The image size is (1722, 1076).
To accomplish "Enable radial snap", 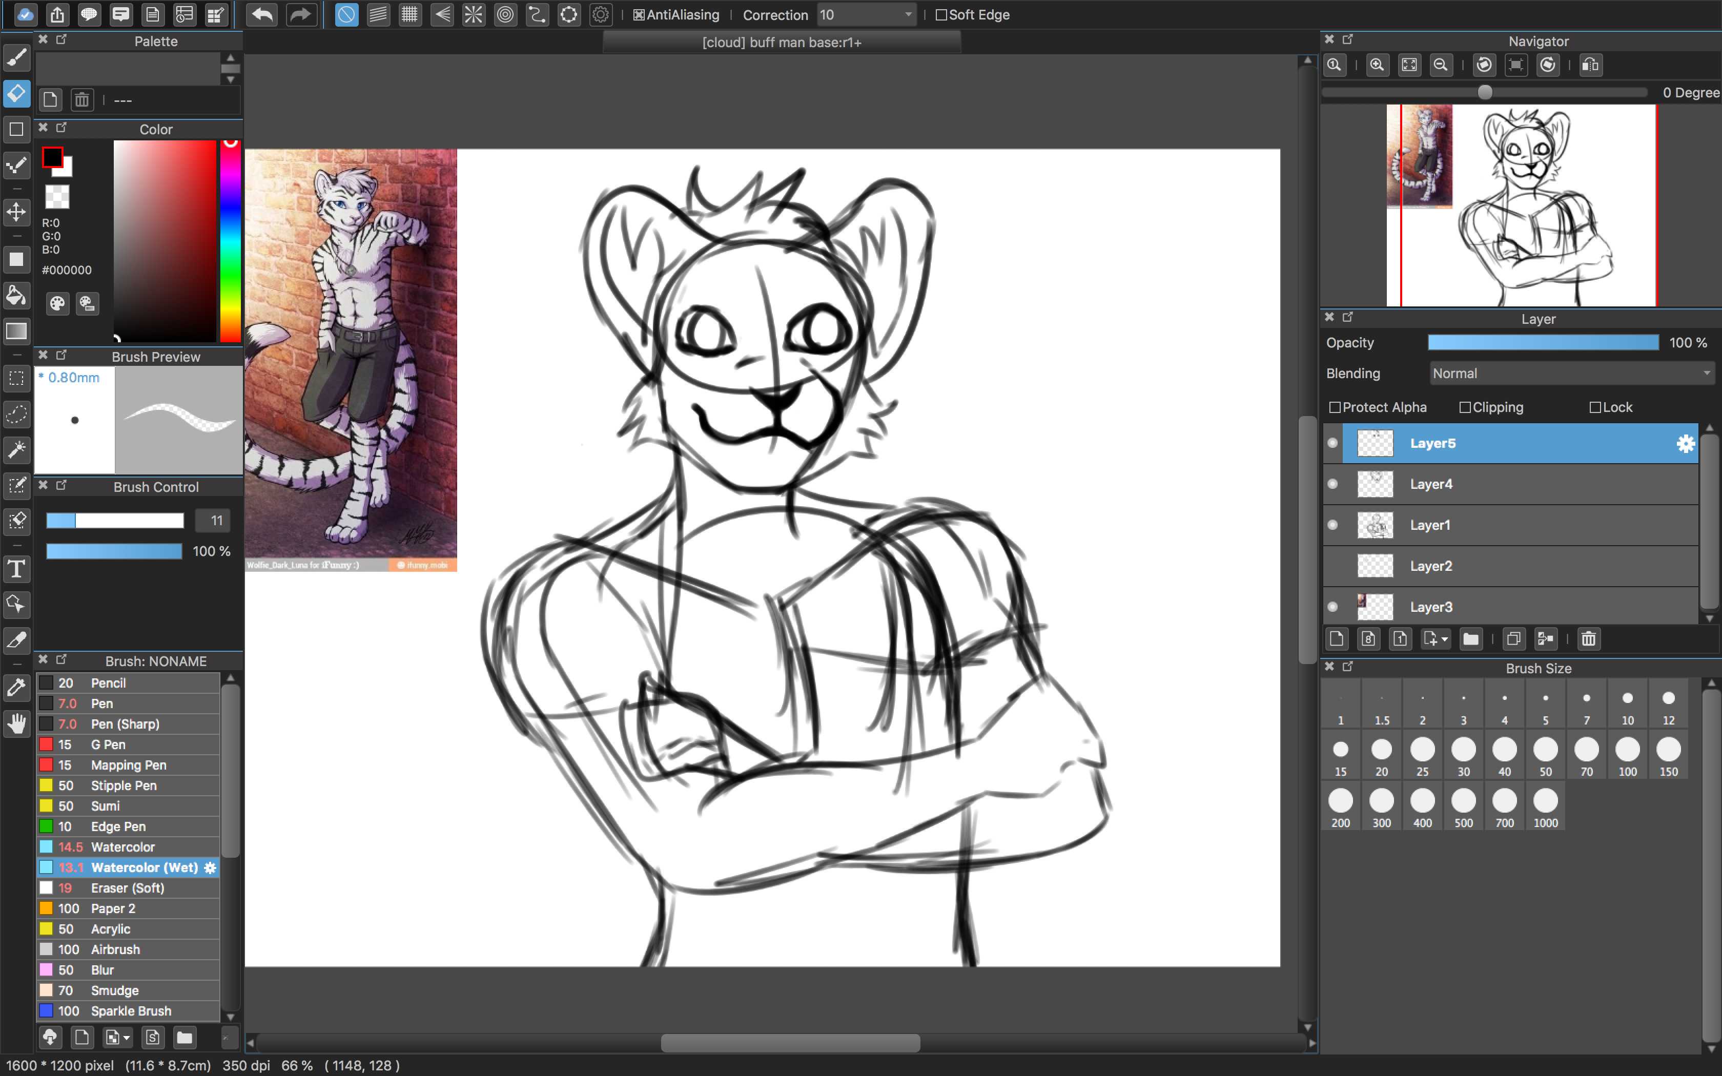I will [x=473, y=14].
